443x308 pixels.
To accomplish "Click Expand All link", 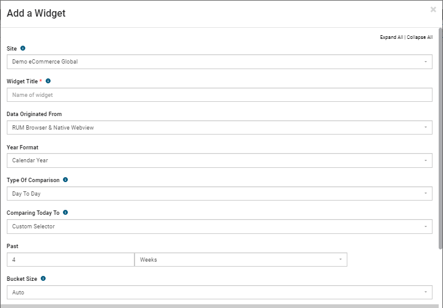I will coord(391,37).
